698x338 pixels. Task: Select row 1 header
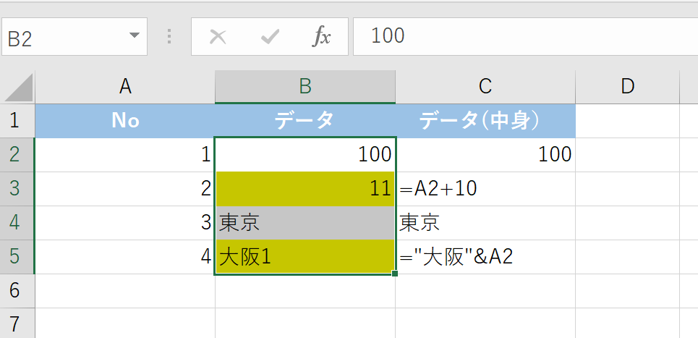[x=17, y=121]
